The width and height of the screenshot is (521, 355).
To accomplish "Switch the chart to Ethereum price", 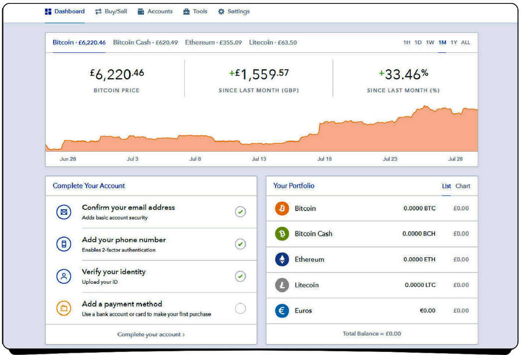I will pyautogui.click(x=213, y=42).
